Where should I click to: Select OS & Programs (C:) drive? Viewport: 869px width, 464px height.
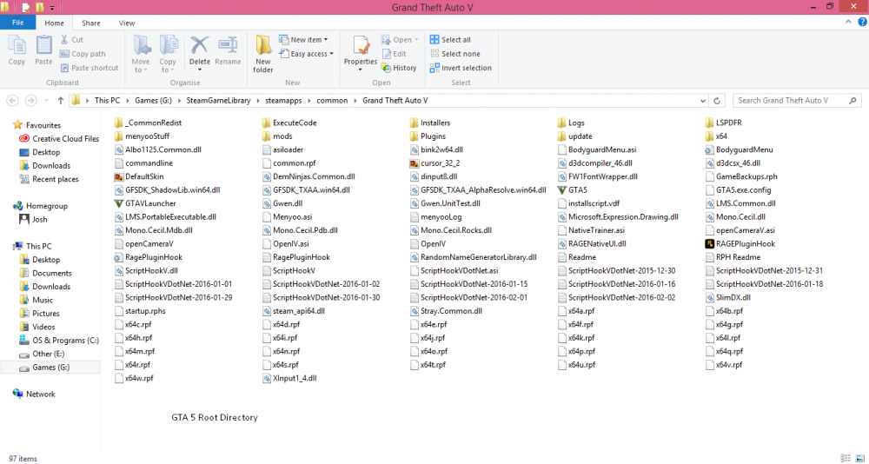59,341
